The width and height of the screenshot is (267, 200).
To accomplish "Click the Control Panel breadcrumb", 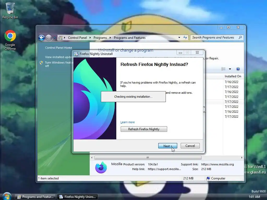I will (x=77, y=38).
